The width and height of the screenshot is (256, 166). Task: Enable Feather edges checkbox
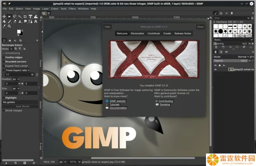3,57
